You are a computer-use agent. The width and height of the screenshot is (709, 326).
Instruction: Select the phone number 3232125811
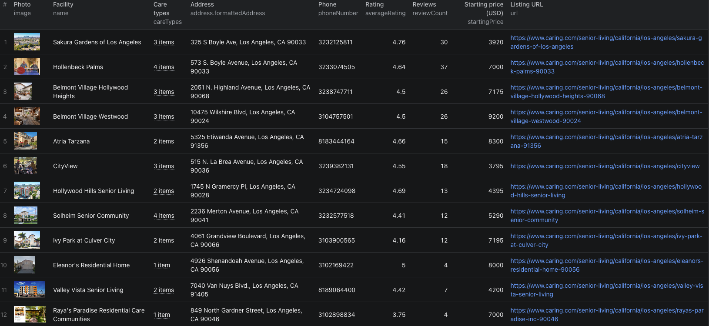[x=335, y=42]
